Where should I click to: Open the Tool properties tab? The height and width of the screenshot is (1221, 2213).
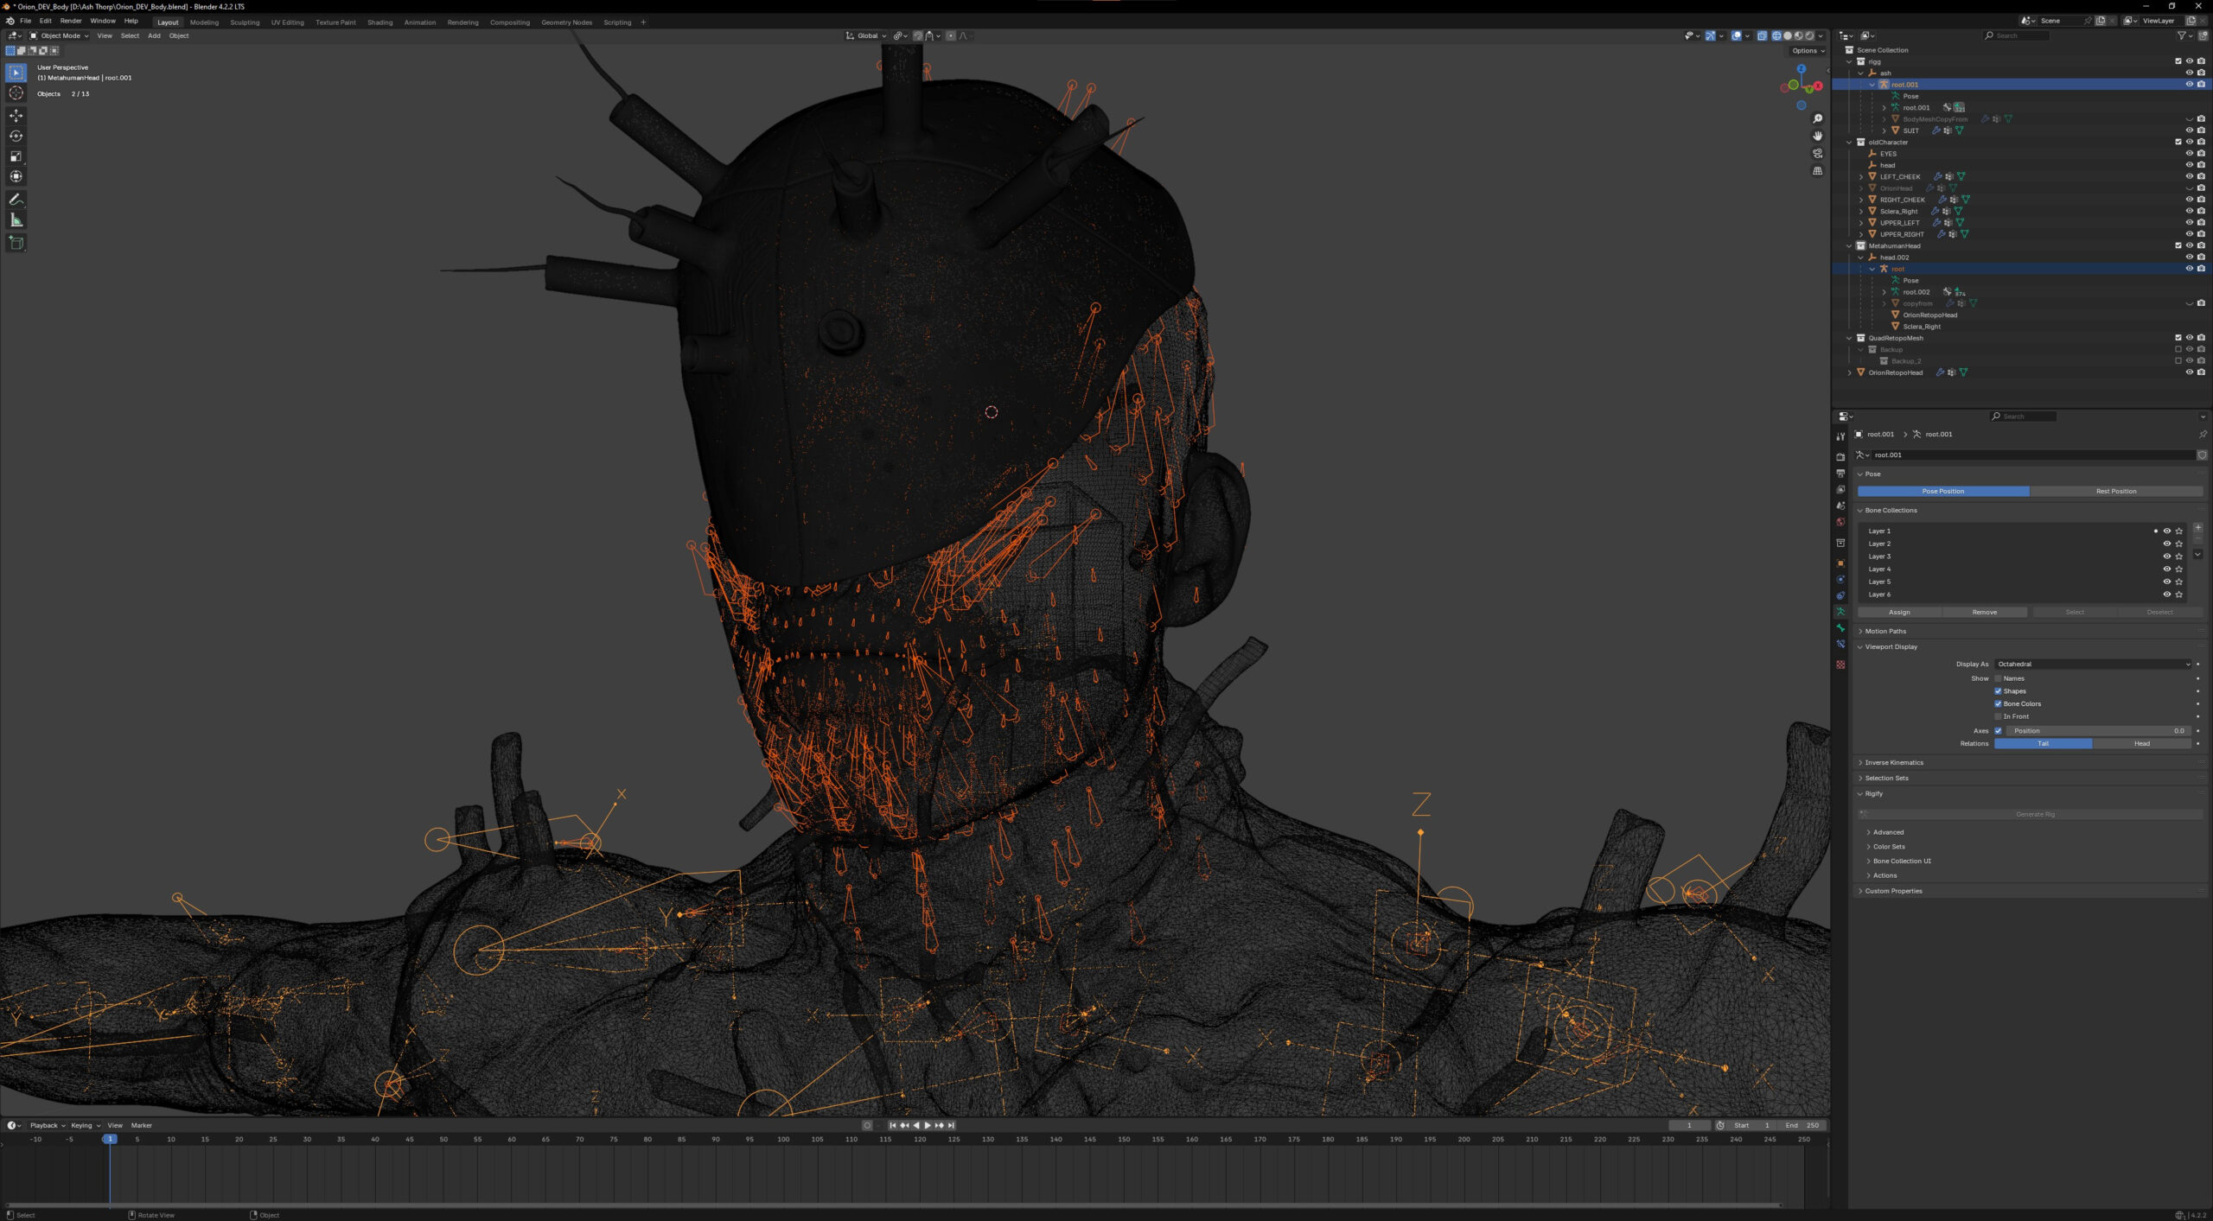(x=1840, y=436)
